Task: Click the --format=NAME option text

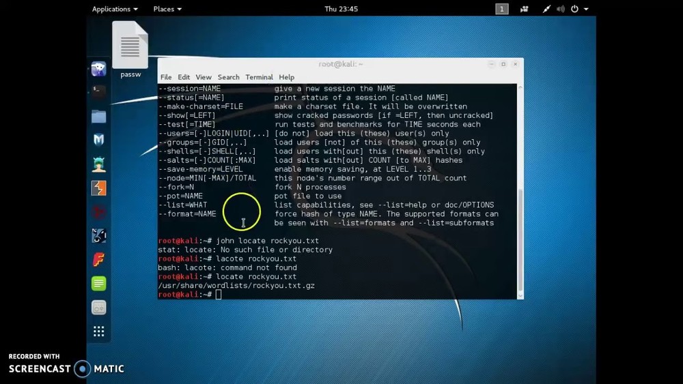Action: (187, 213)
